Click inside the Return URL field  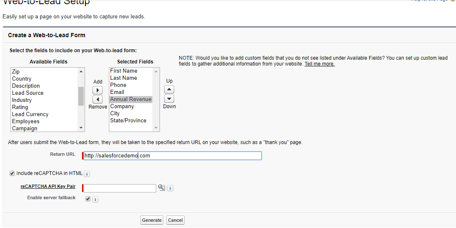[173, 156]
